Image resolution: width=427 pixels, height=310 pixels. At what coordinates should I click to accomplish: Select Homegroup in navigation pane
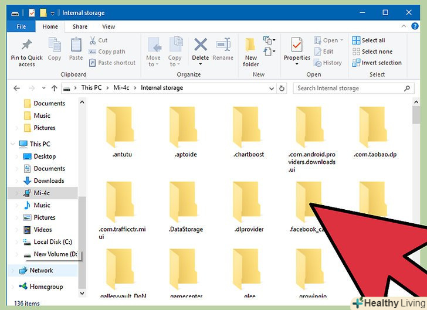pyautogui.click(x=41, y=287)
